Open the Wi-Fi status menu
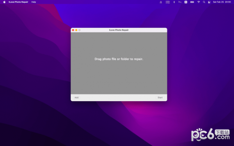This screenshot has height=146, width=234. [x=199, y=2]
